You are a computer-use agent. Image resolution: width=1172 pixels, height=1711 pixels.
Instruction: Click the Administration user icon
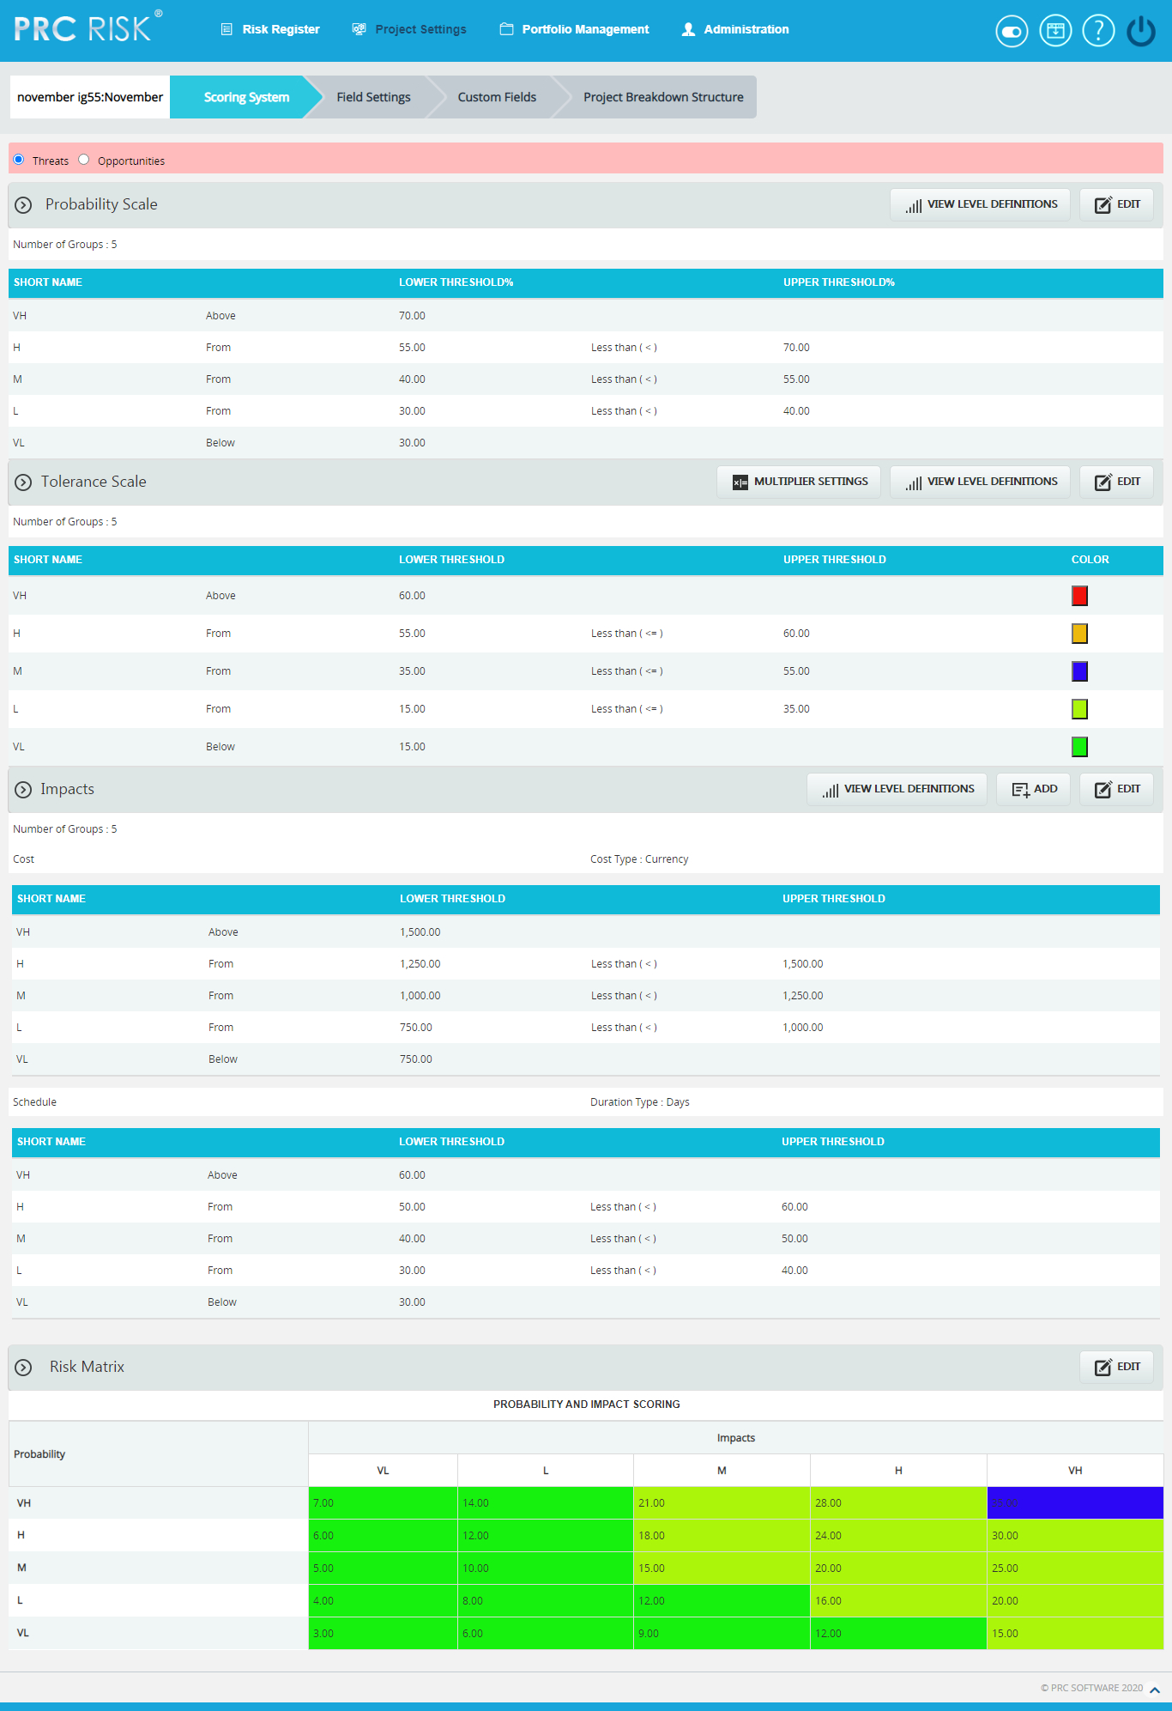click(x=688, y=29)
